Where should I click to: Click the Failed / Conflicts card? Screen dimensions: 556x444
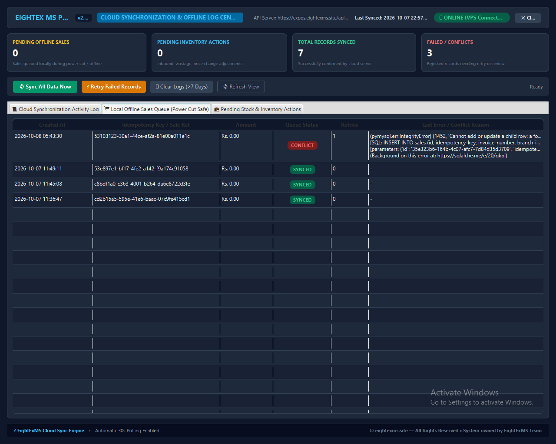pos(485,52)
